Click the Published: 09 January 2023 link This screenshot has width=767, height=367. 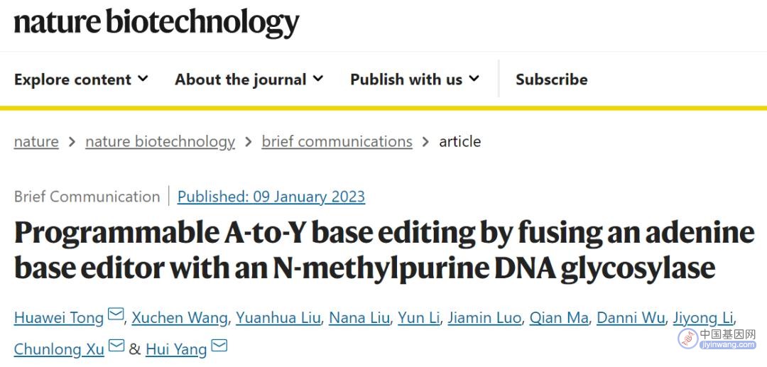click(271, 197)
